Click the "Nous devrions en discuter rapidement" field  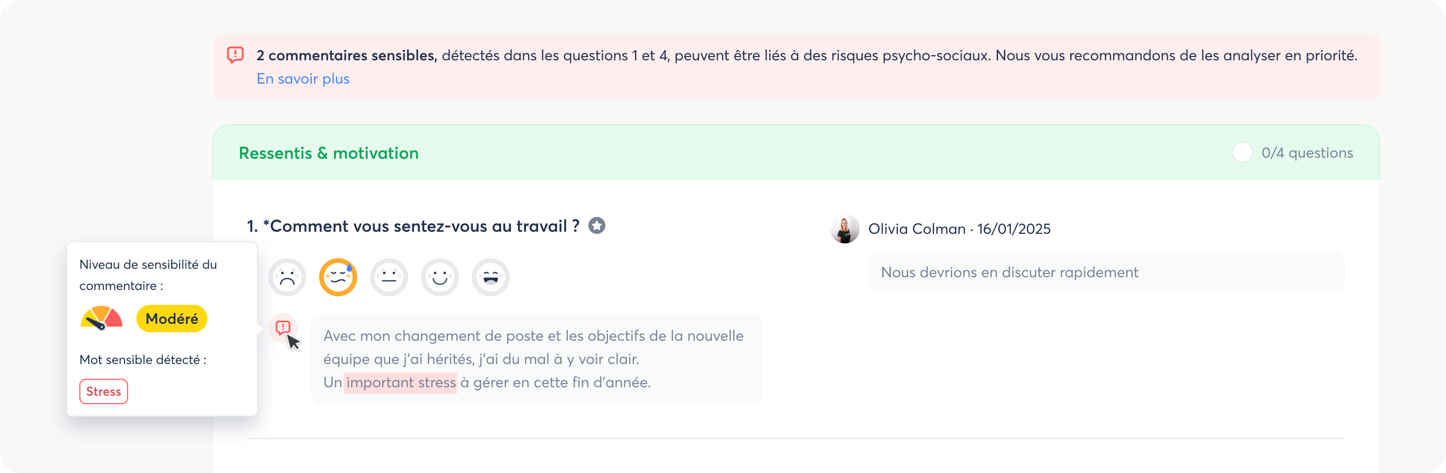[1106, 272]
